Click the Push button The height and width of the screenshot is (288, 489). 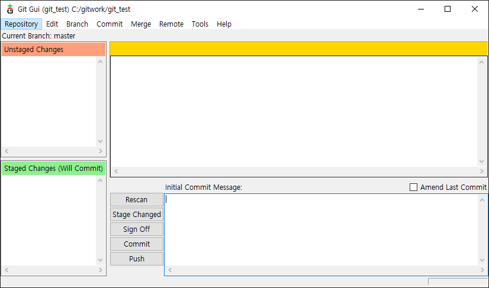tap(137, 258)
